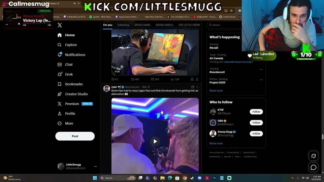Viewport: 324px width, 182px height.
Task: Open the gaming video thumbnail at 0:18
Action: point(155,53)
